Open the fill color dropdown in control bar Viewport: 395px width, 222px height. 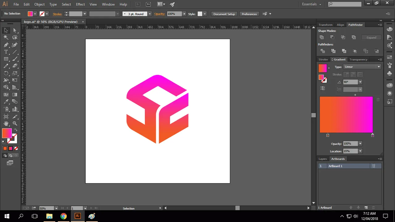click(x=35, y=14)
